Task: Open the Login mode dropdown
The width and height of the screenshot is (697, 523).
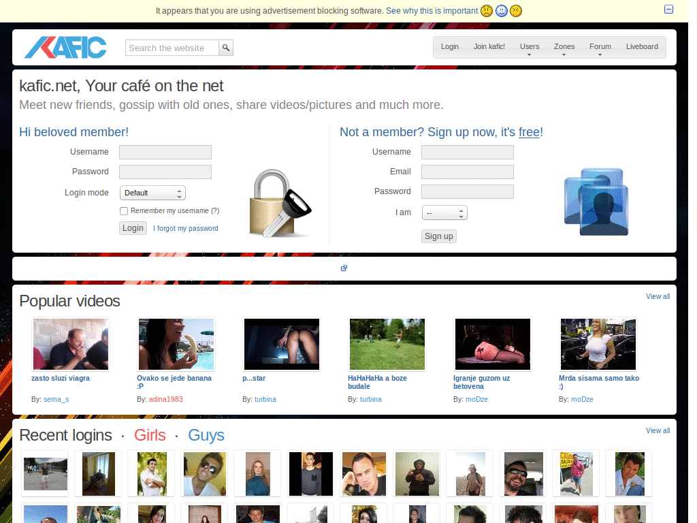Action: click(x=152, y=193)
